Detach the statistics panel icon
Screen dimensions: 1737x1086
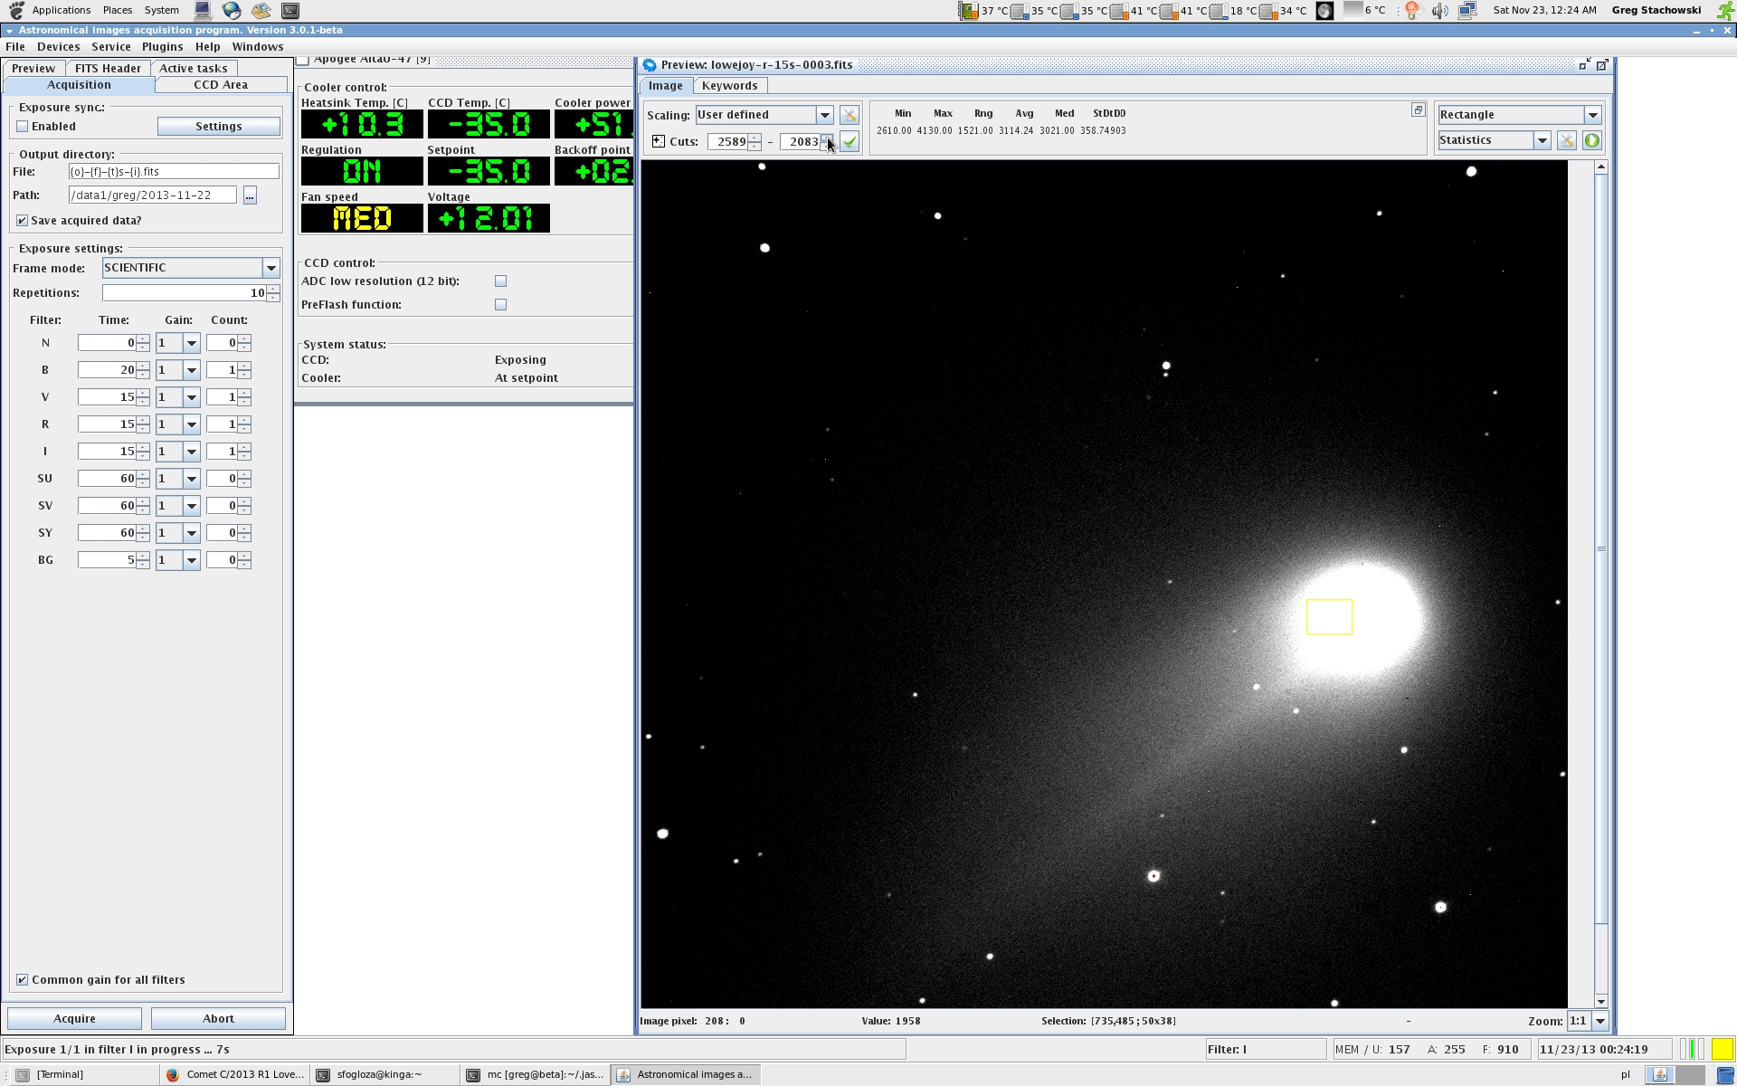click(x=1418, y=110)
